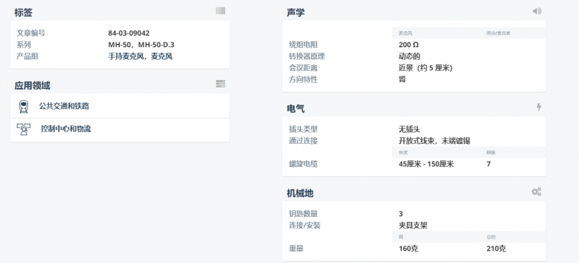Click the 3 value for 钥匙数量
579x263 pixels.
[x=401, y=214]
